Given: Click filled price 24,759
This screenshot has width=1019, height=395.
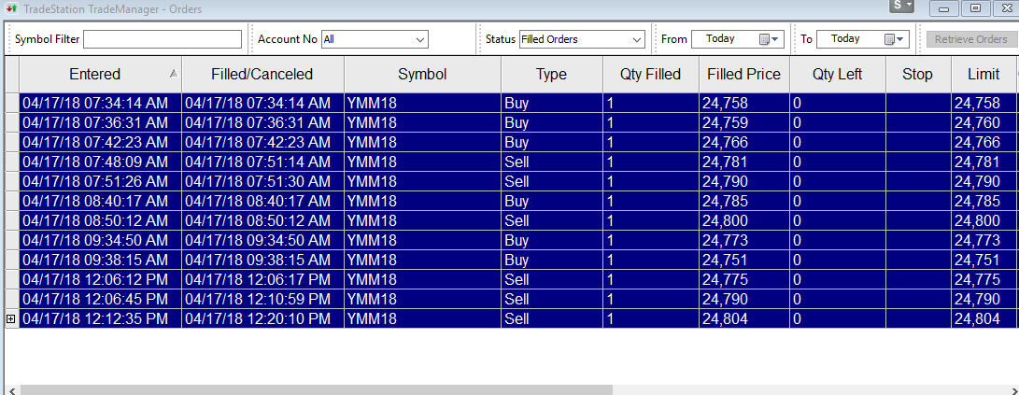Looking at the screenshot, I should (x=725, y=122).
